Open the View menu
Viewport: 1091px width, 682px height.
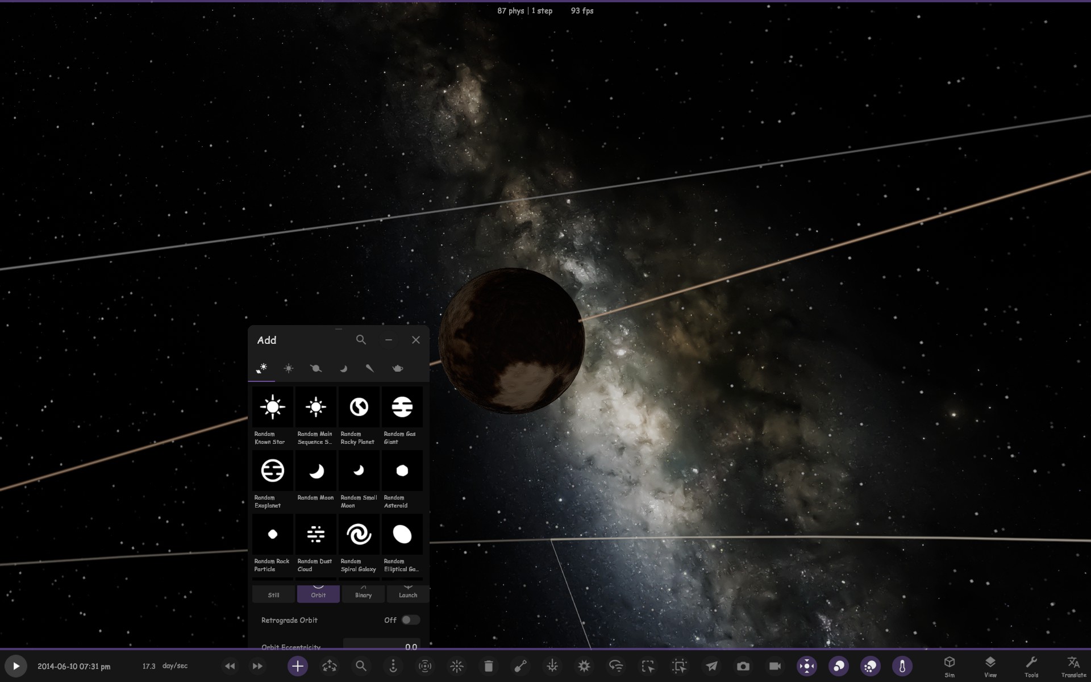(990, 666)
